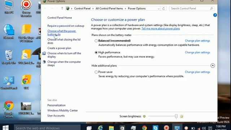Open Task View on the taskbar

click(x=89, y=128)
